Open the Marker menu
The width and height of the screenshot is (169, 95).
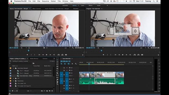[53, 1]
